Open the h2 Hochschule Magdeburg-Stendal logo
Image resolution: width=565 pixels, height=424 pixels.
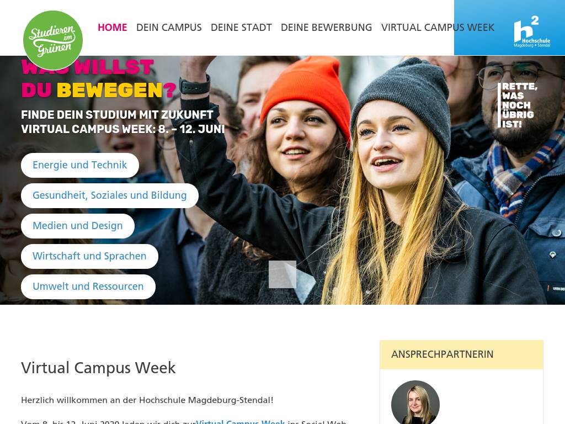coord(532,31)
